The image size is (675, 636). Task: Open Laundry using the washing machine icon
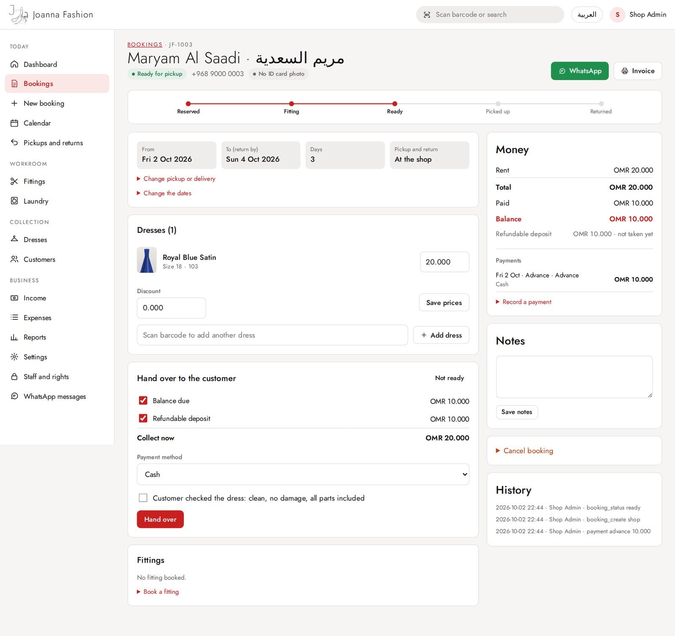tap(14, 201)
